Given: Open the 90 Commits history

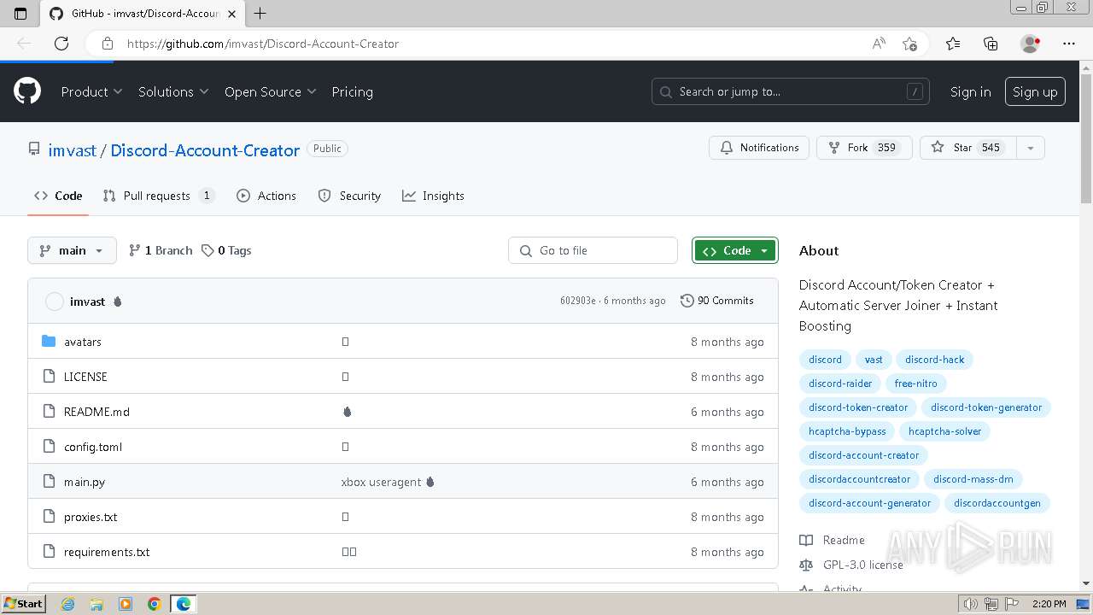Looking at the screenshot, I should [717, 301].
